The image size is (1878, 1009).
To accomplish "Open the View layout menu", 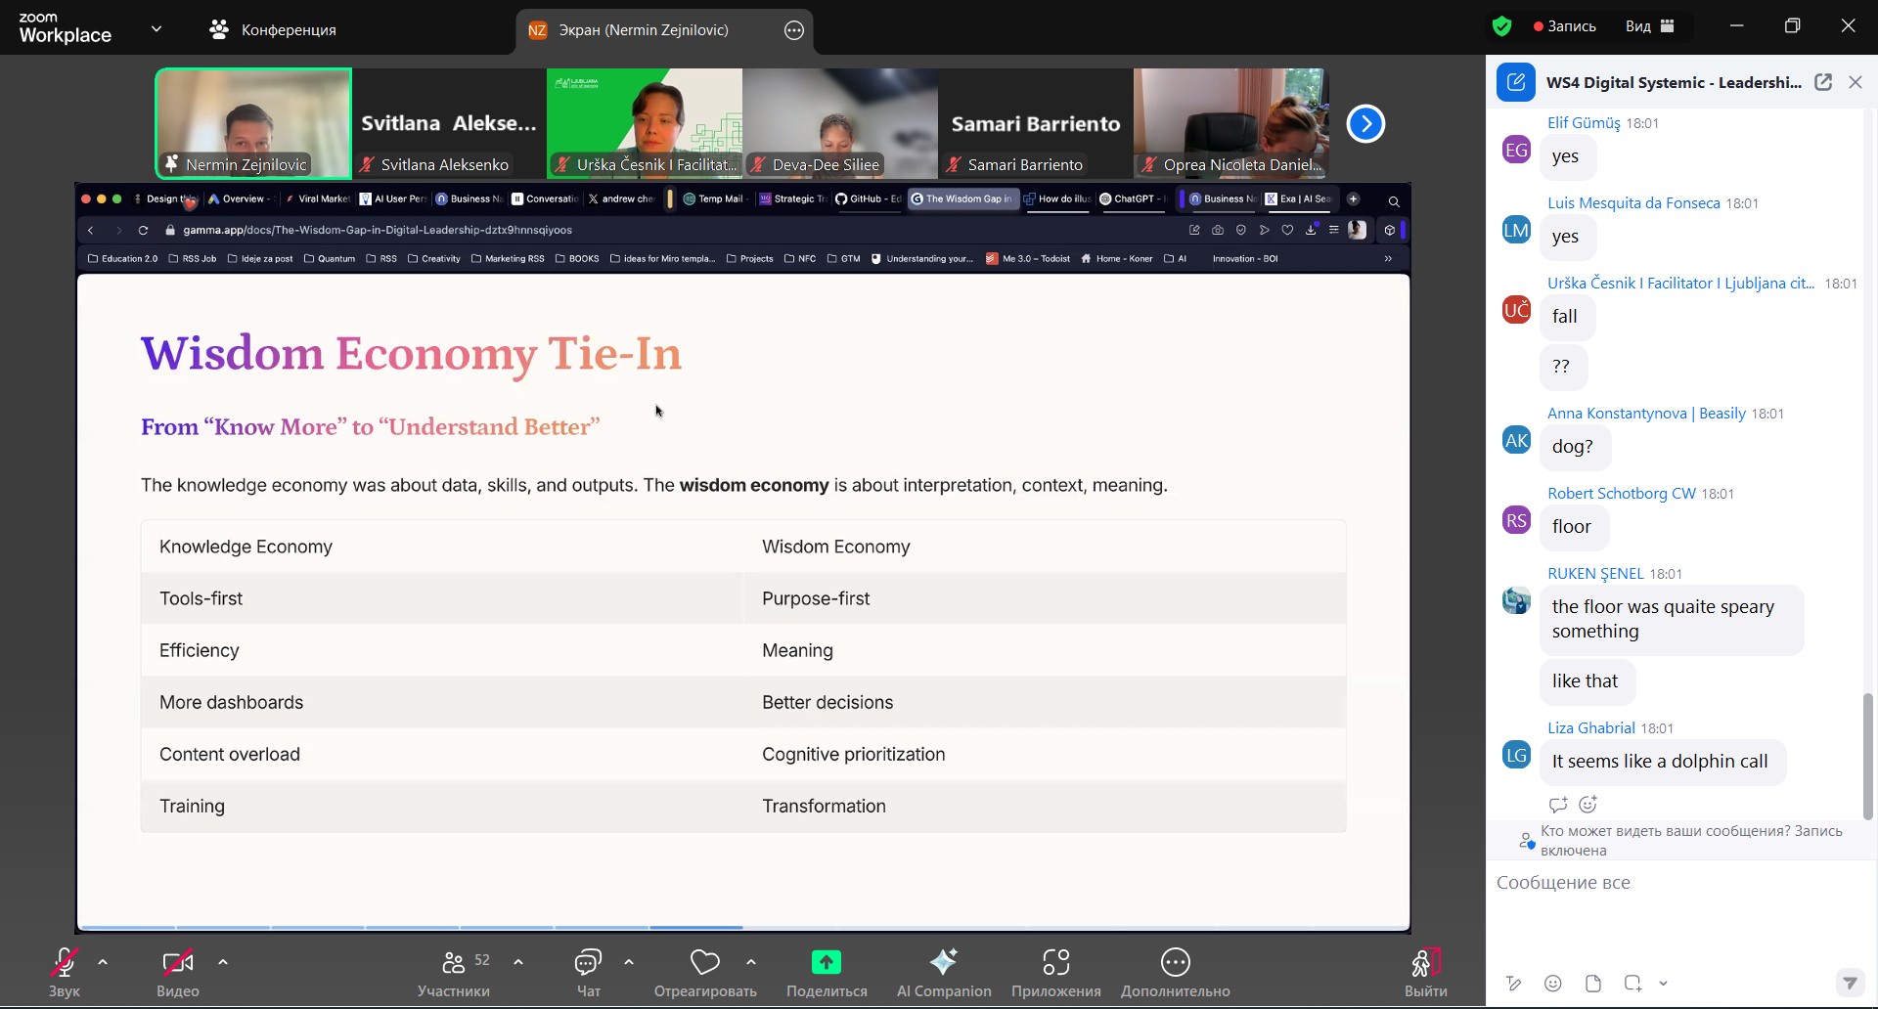I will click(1650, 26).
